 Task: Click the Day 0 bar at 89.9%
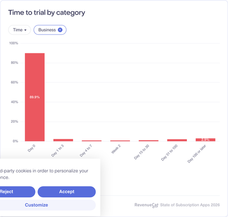pyautogui.click(x=35, y=97)
